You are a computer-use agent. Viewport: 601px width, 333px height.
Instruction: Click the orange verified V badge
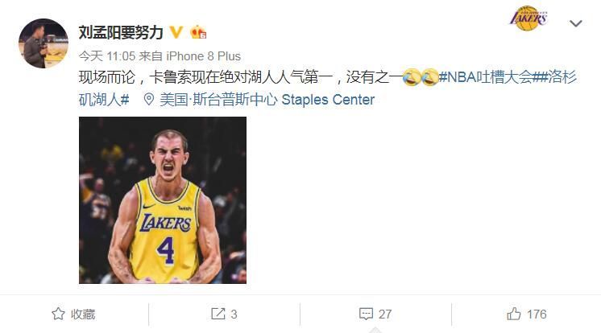click(176, 32)
